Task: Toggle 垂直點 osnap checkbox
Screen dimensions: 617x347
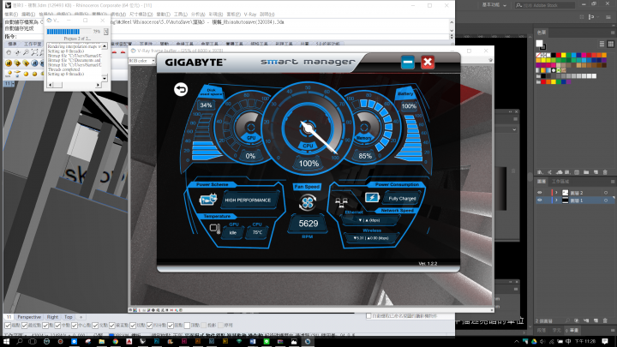Action: click(x=112, y=326)
